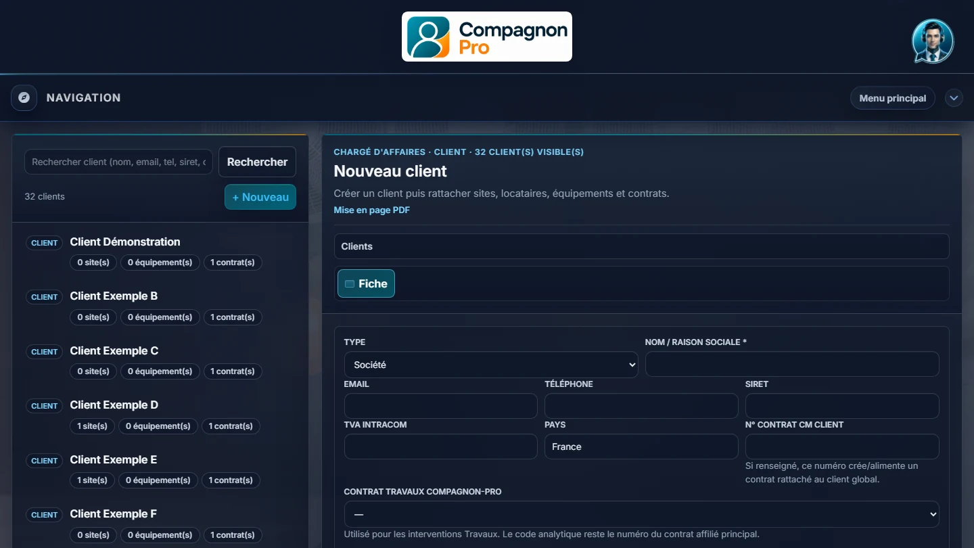Click CLIENT badge of Client Exemple D
The width and height of the screenshot is (974, 548).
pos(45,406)
